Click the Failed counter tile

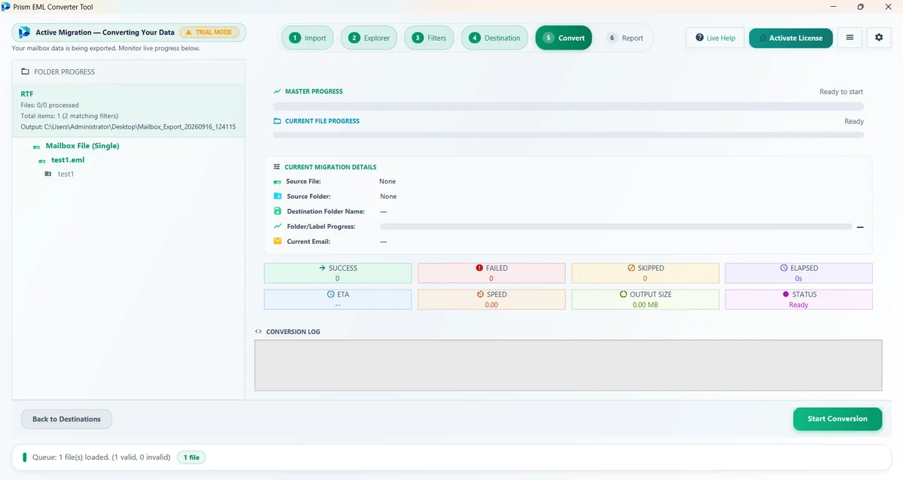491,273
